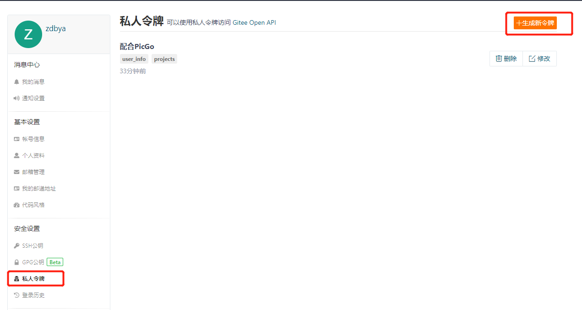Select 私人令牌 in the sidebar
Viewport: 582px width, 310px height.
[x=33, y=278]
